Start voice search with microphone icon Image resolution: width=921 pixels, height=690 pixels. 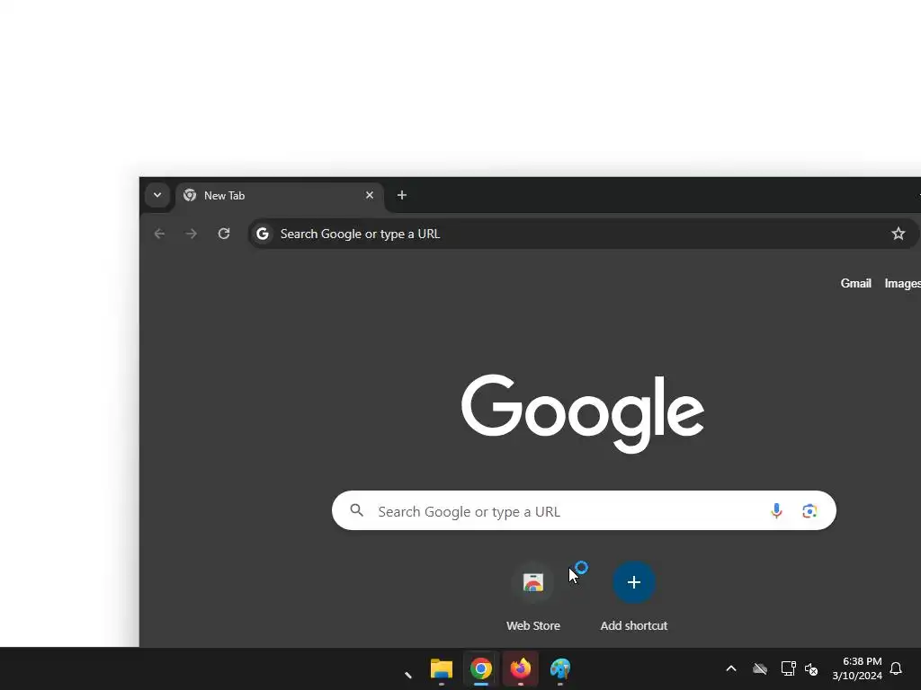pyautogui.click(x=776, y=511)
